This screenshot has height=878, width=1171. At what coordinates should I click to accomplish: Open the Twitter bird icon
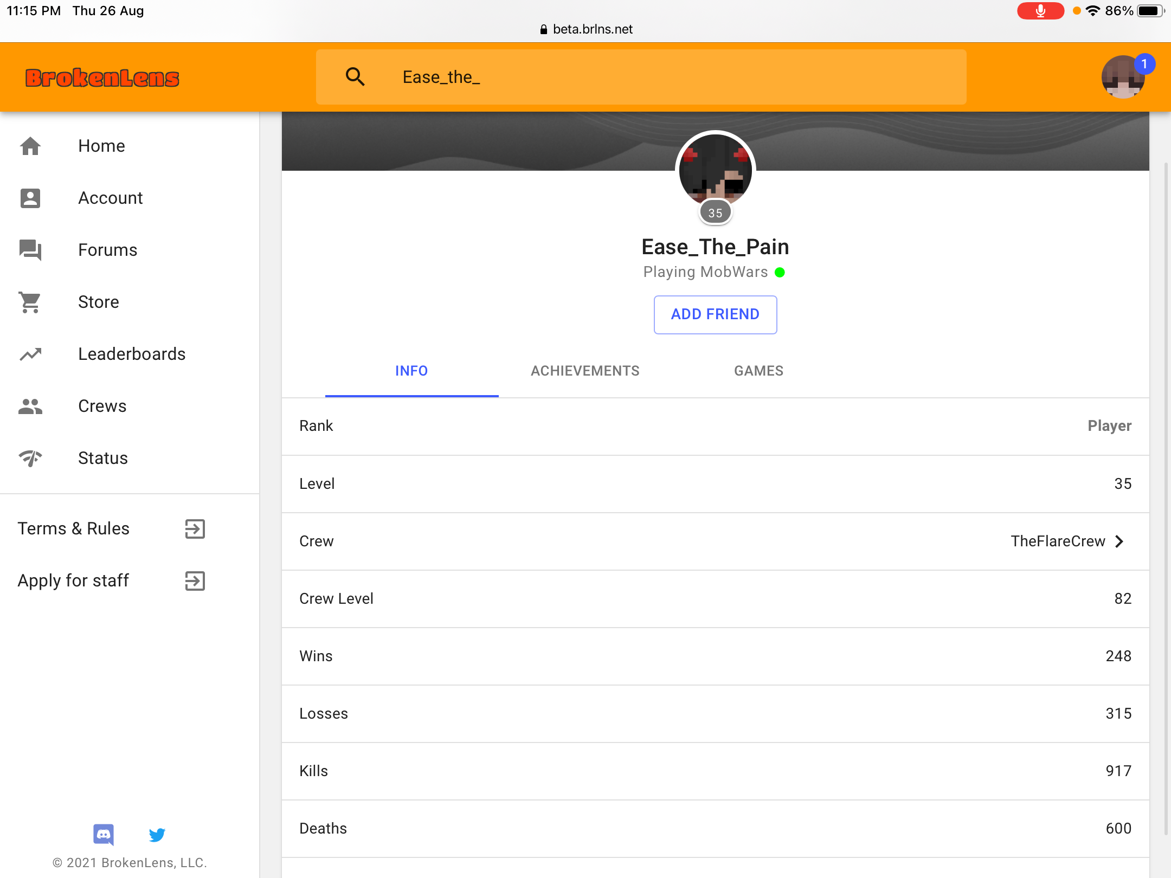pos(157,835)
